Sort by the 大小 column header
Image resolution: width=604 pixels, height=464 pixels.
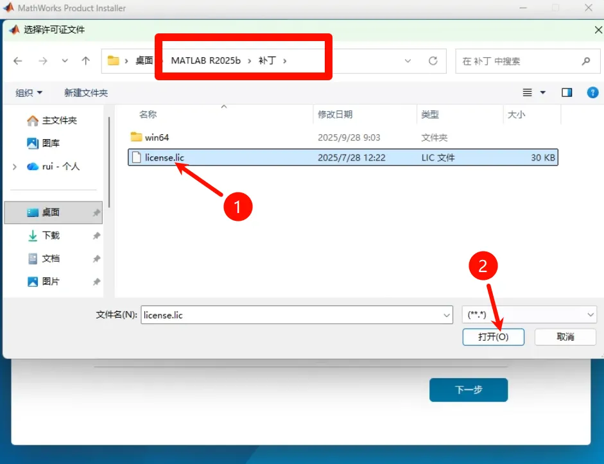tap(516, 114)
